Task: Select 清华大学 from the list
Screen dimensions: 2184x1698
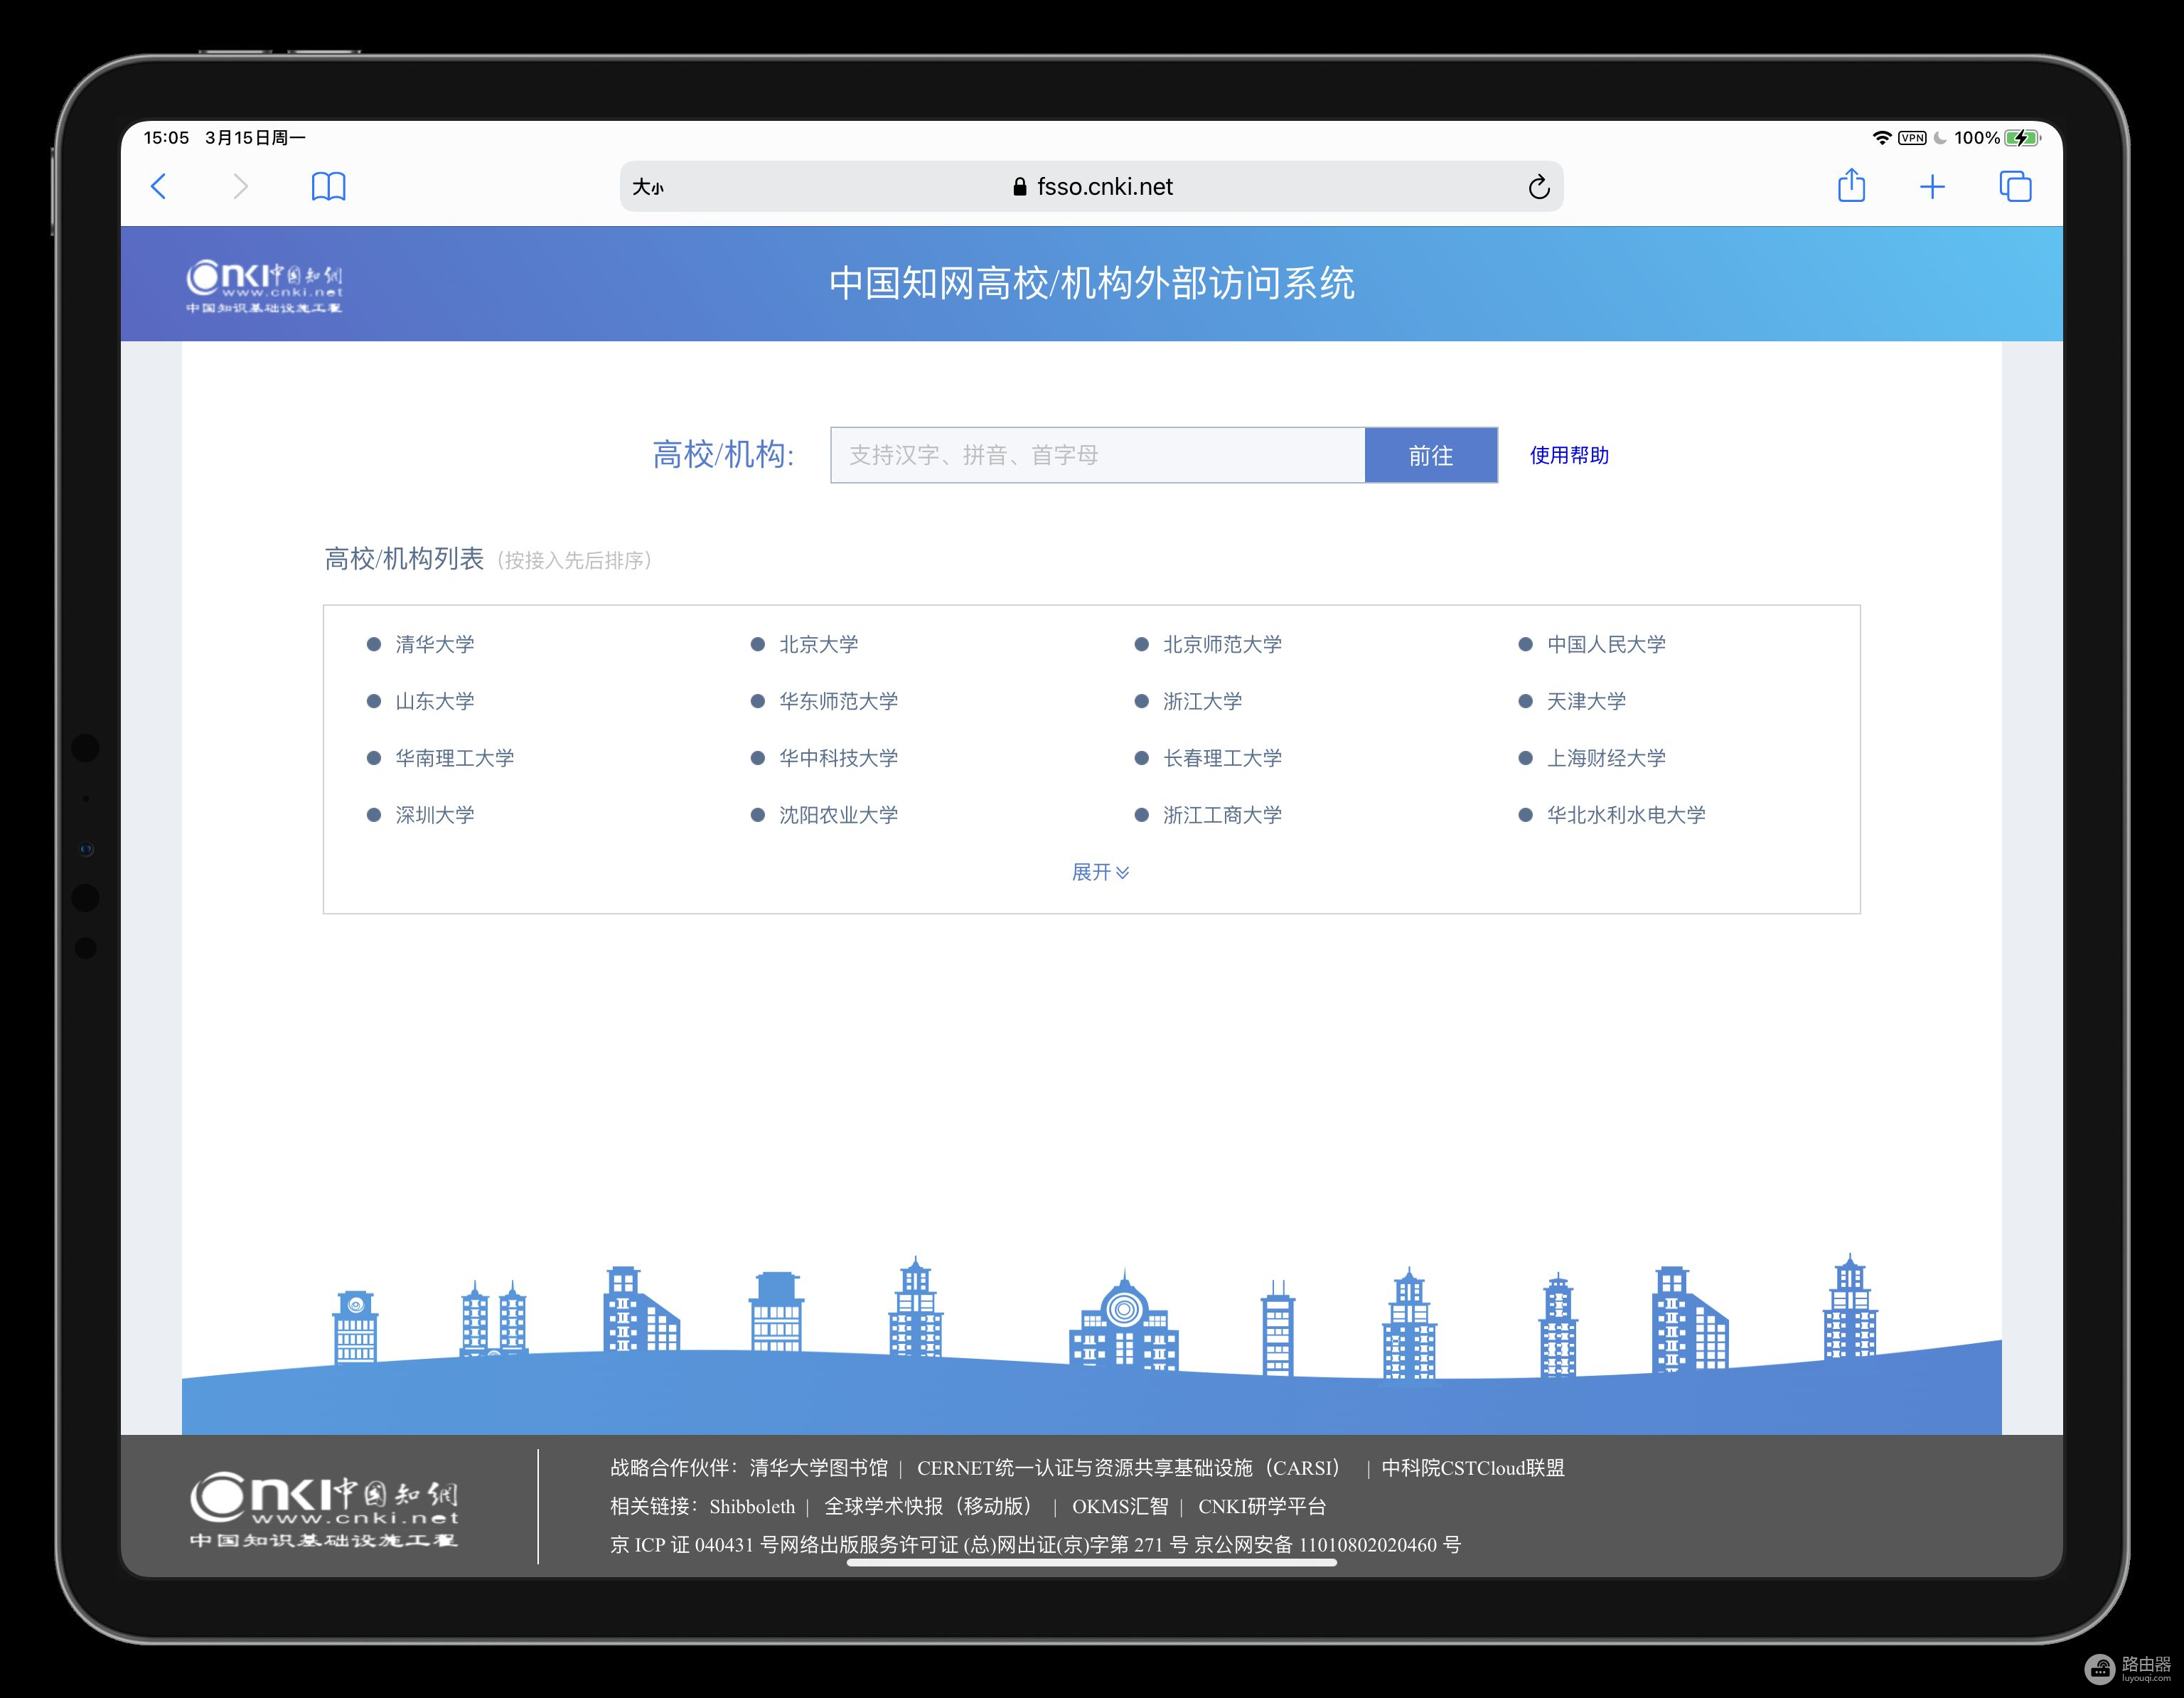Action: click(435, 644)
